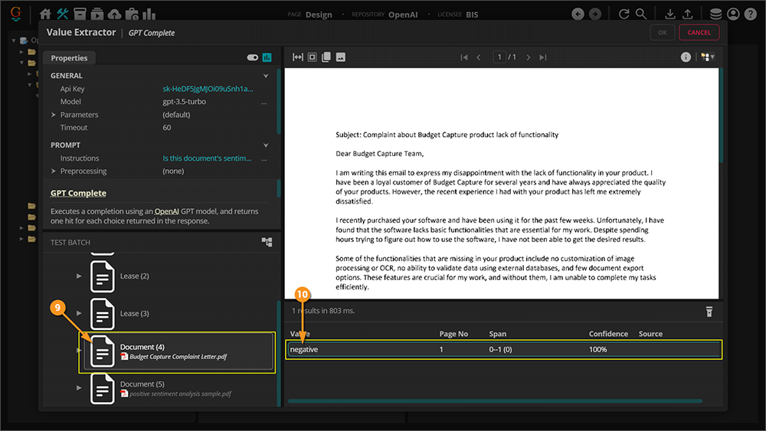Viewport: 766px width, 431px height.
Task: Open the viewer layout dropdown
Action: [708, 57]
